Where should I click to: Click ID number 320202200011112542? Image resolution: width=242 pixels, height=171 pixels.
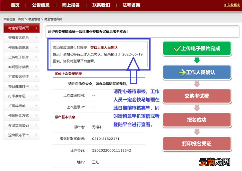tap(111, 150)
